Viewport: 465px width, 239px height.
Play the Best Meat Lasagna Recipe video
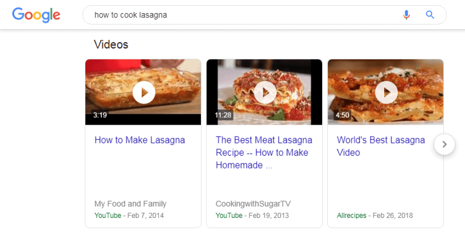point(265,93)
